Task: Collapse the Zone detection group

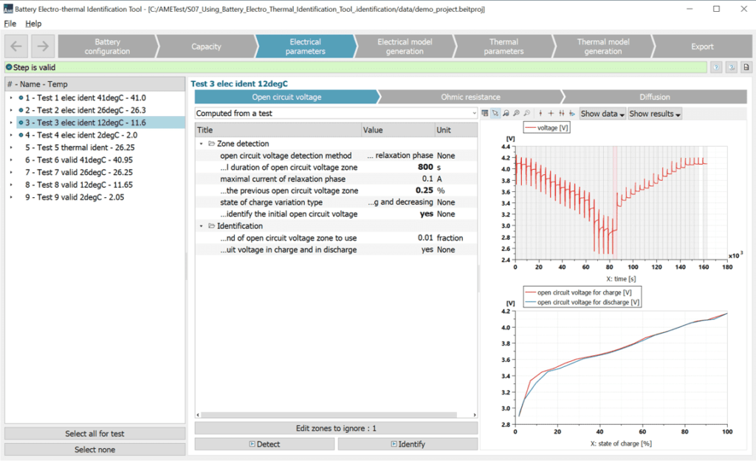Action: 202,143
